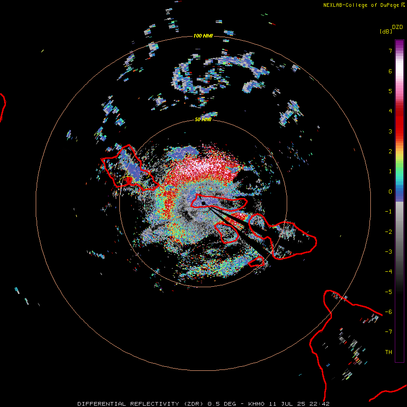Click the 50 NMI range ring label
Image resolution: width=407 pixels, height=407 pixels.
[203, 120]
